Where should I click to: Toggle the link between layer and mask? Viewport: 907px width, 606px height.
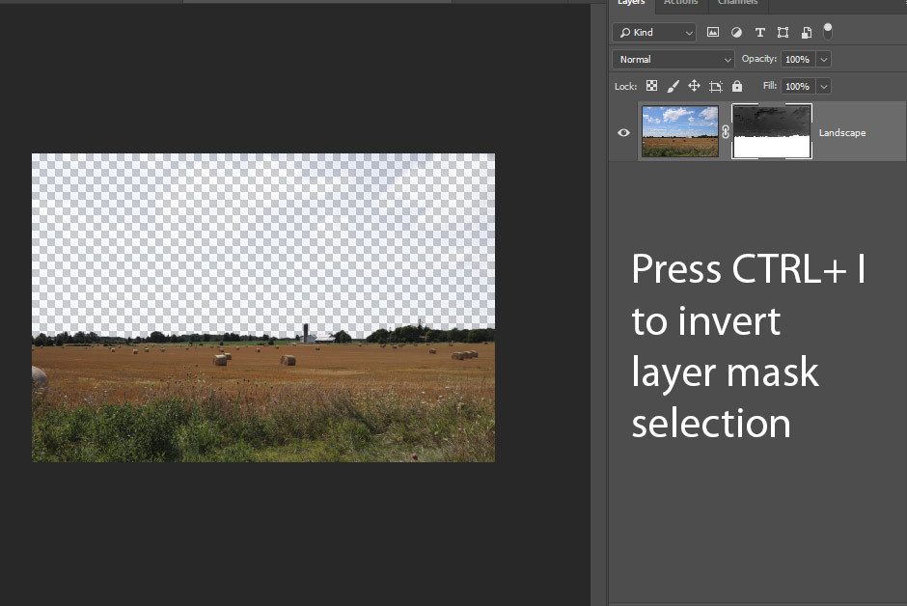(x=726, y=132)
